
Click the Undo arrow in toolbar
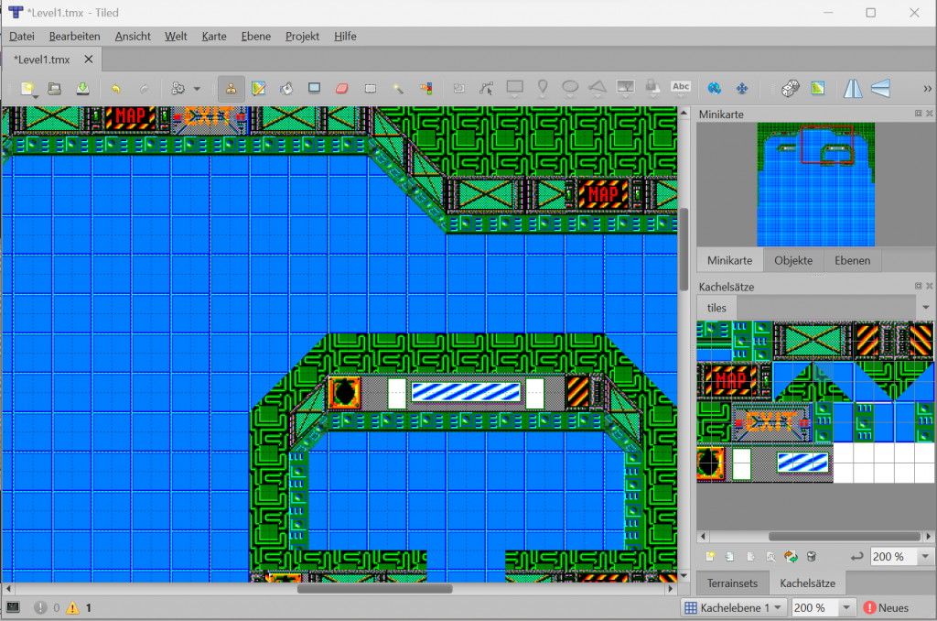(x=115, y=88)
